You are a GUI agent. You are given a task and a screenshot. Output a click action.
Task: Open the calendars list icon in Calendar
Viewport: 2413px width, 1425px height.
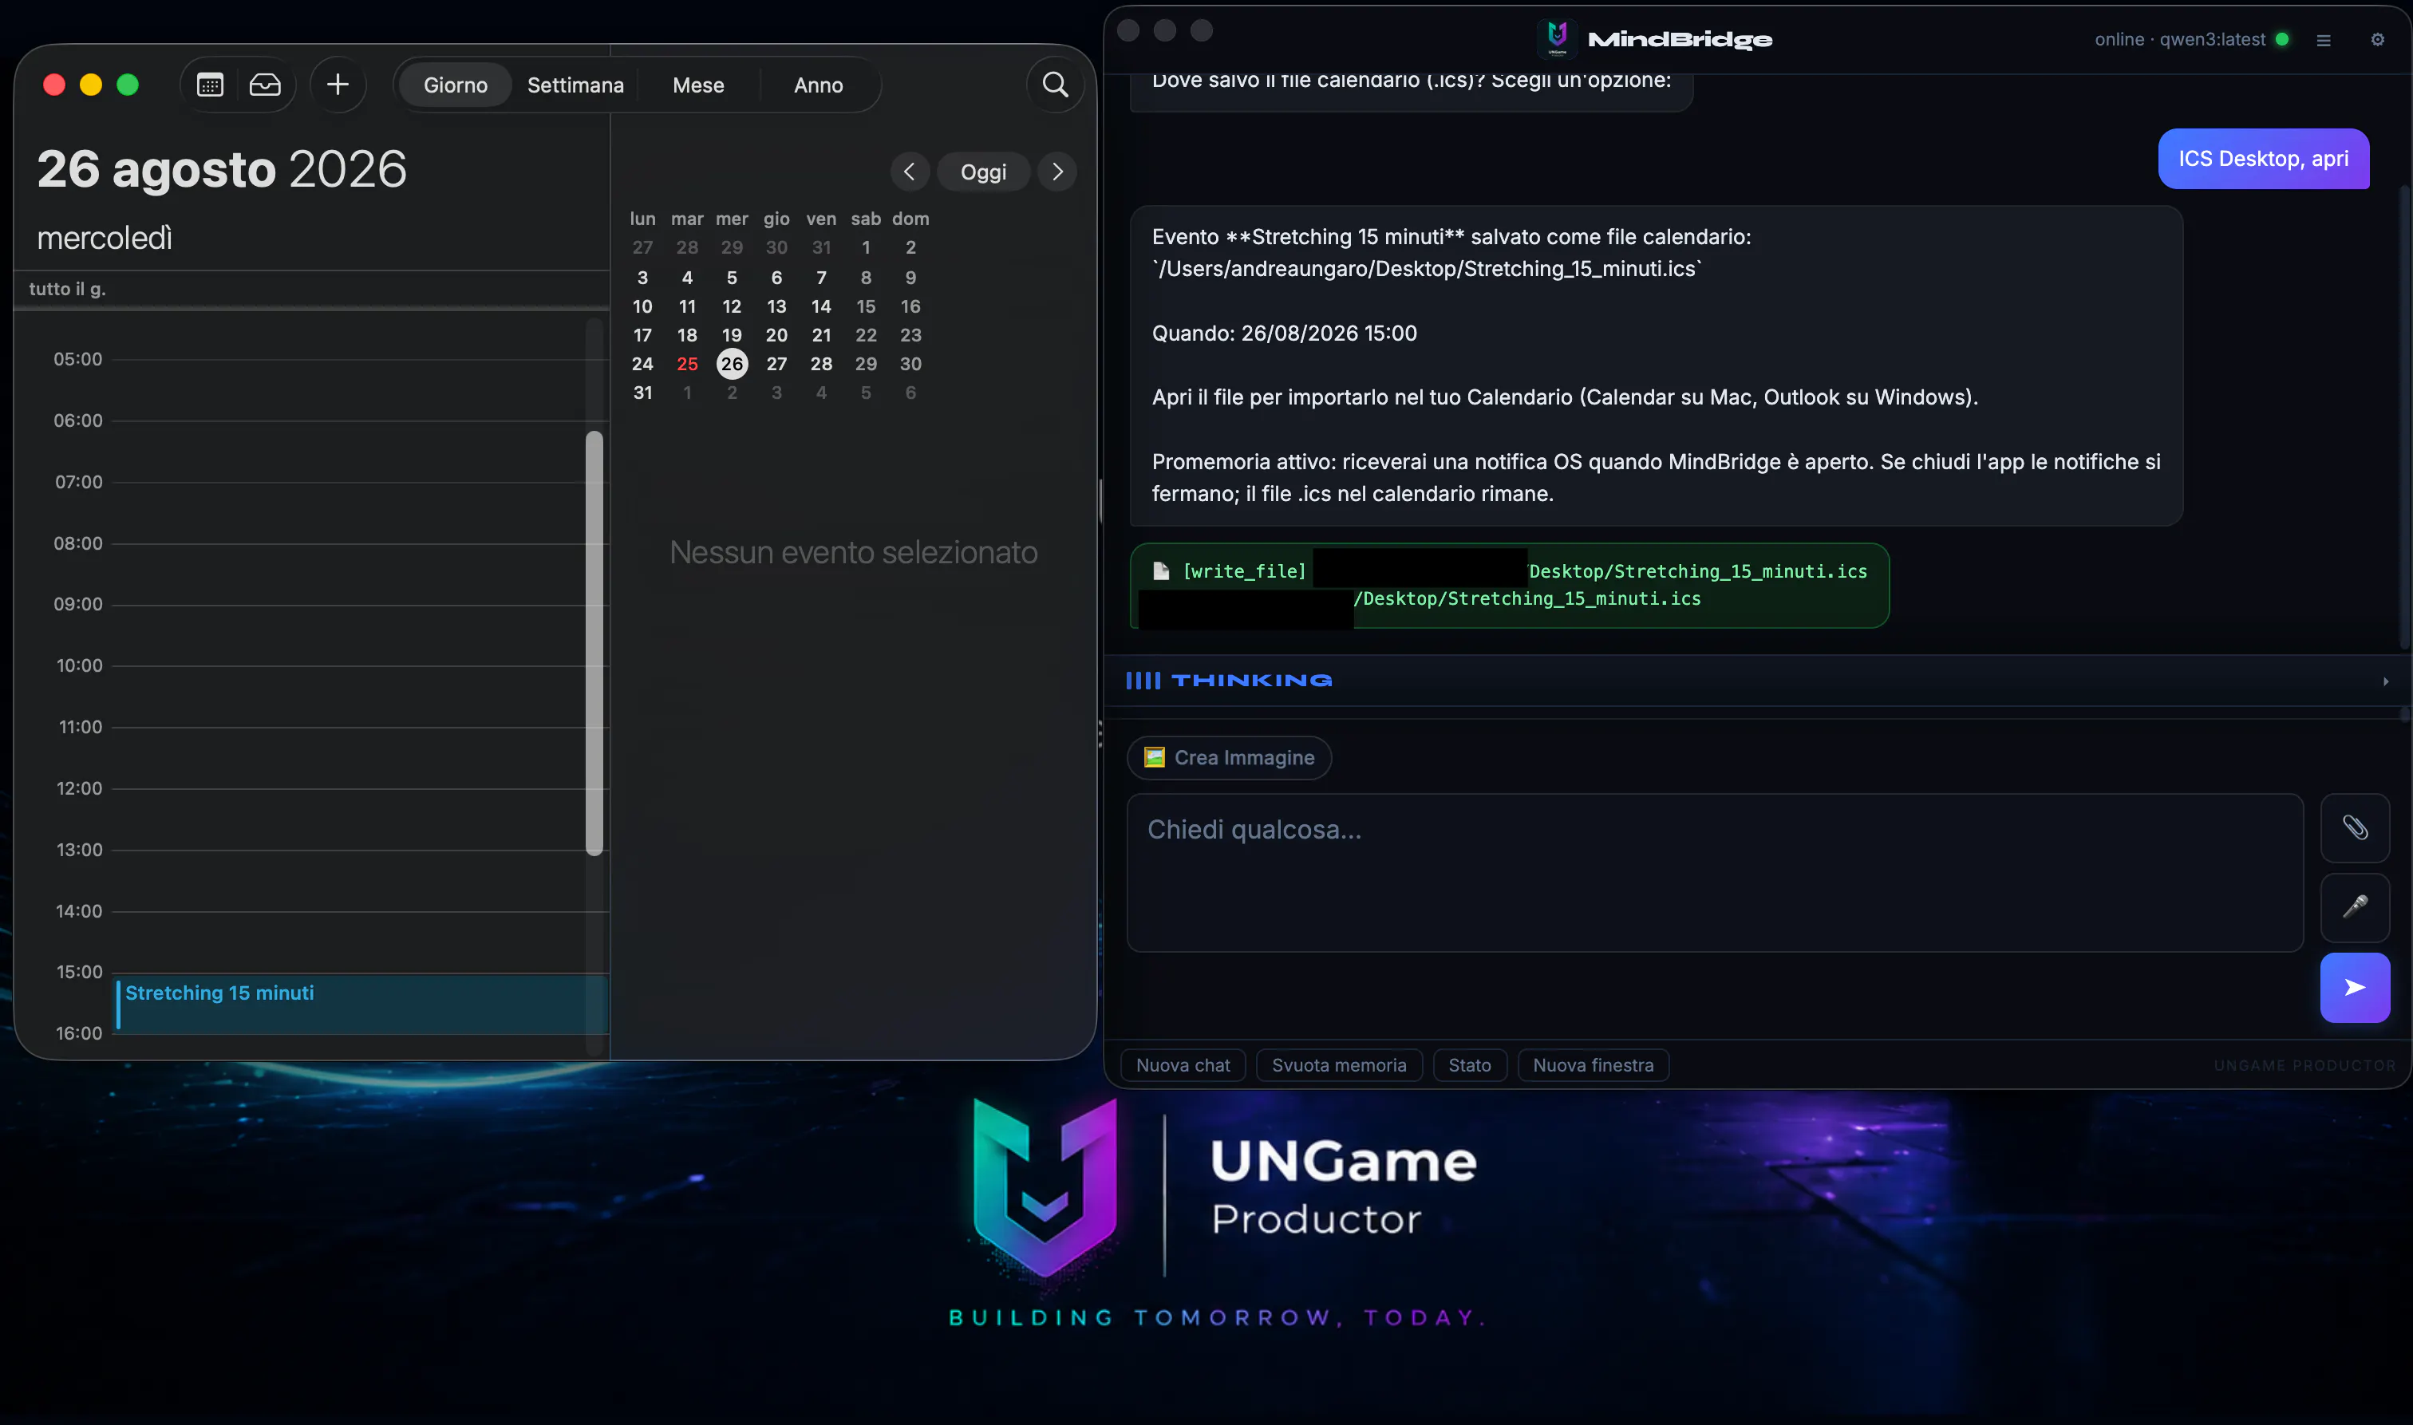click(x=211, y=85)
